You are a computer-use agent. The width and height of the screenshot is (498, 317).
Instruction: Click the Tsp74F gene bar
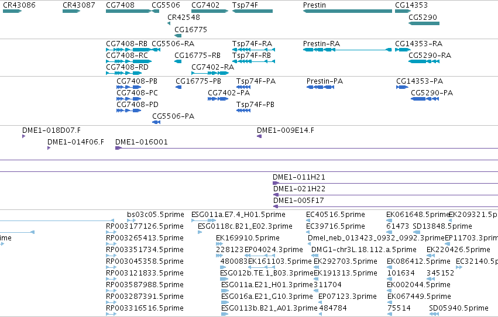point(252,11)
